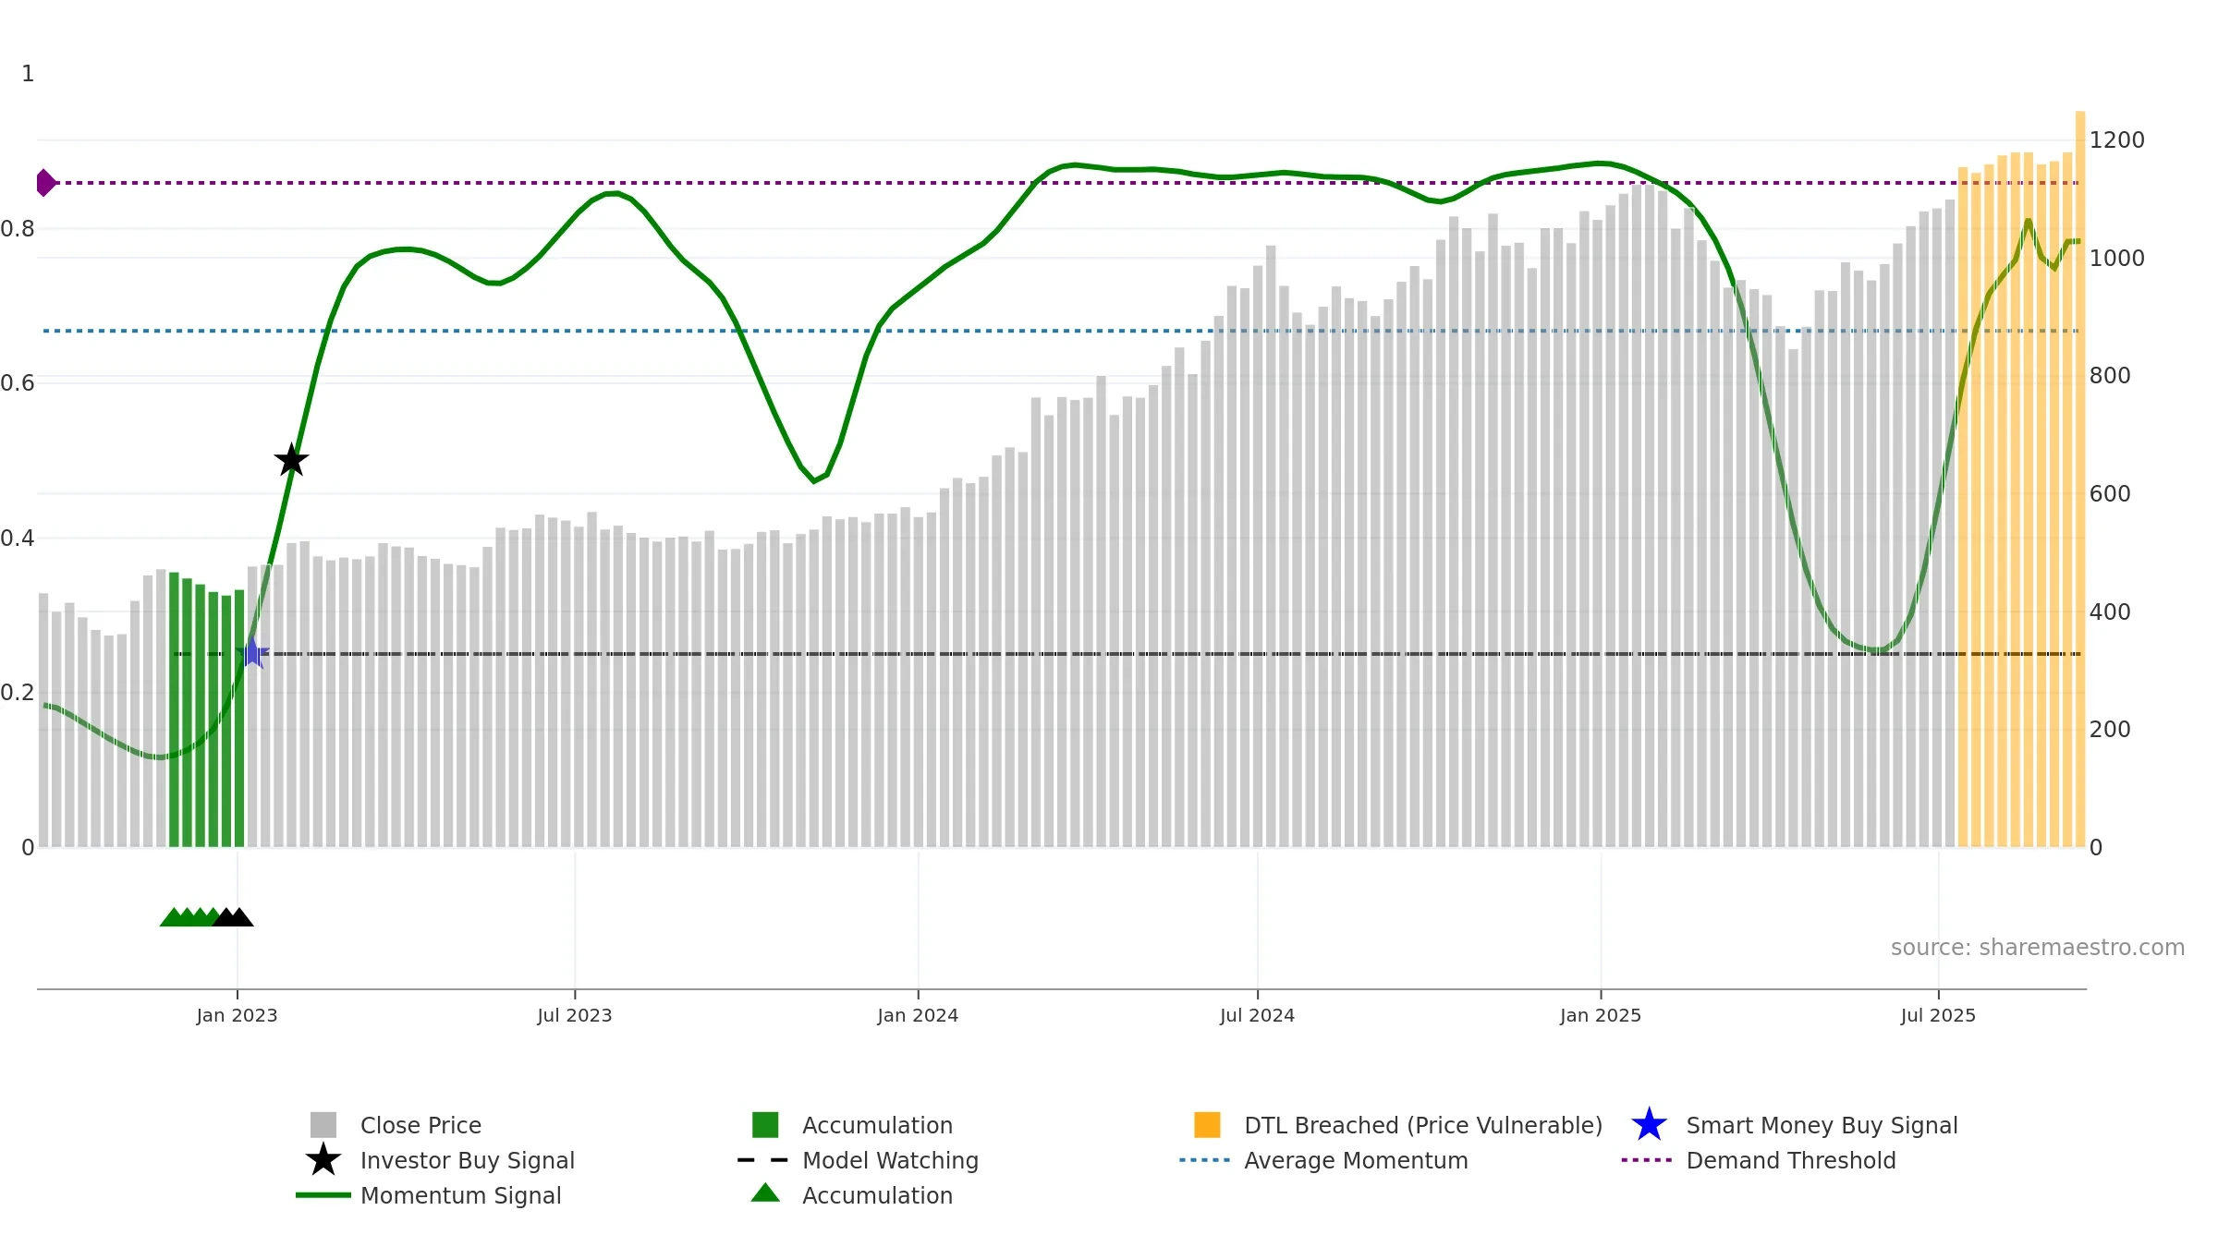Click the green accumulation triangles below the chart
2218x1247 pixels.
[188, 917]
